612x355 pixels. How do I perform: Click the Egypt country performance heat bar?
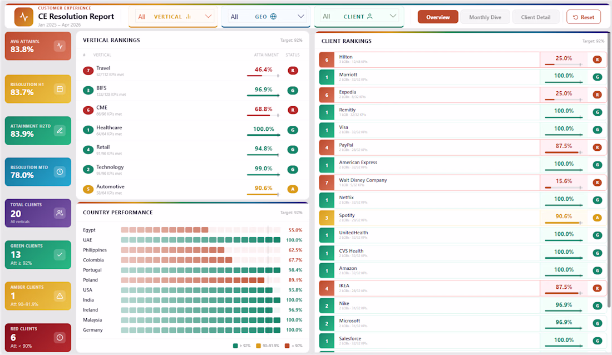(201, 230)
